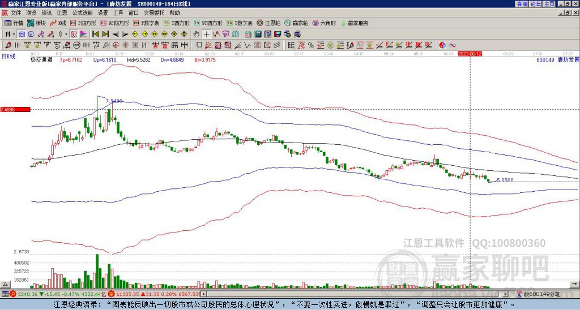Screen dimensions: 580x310
Task: Open the 帮助 menu
Action: [174, 13]
